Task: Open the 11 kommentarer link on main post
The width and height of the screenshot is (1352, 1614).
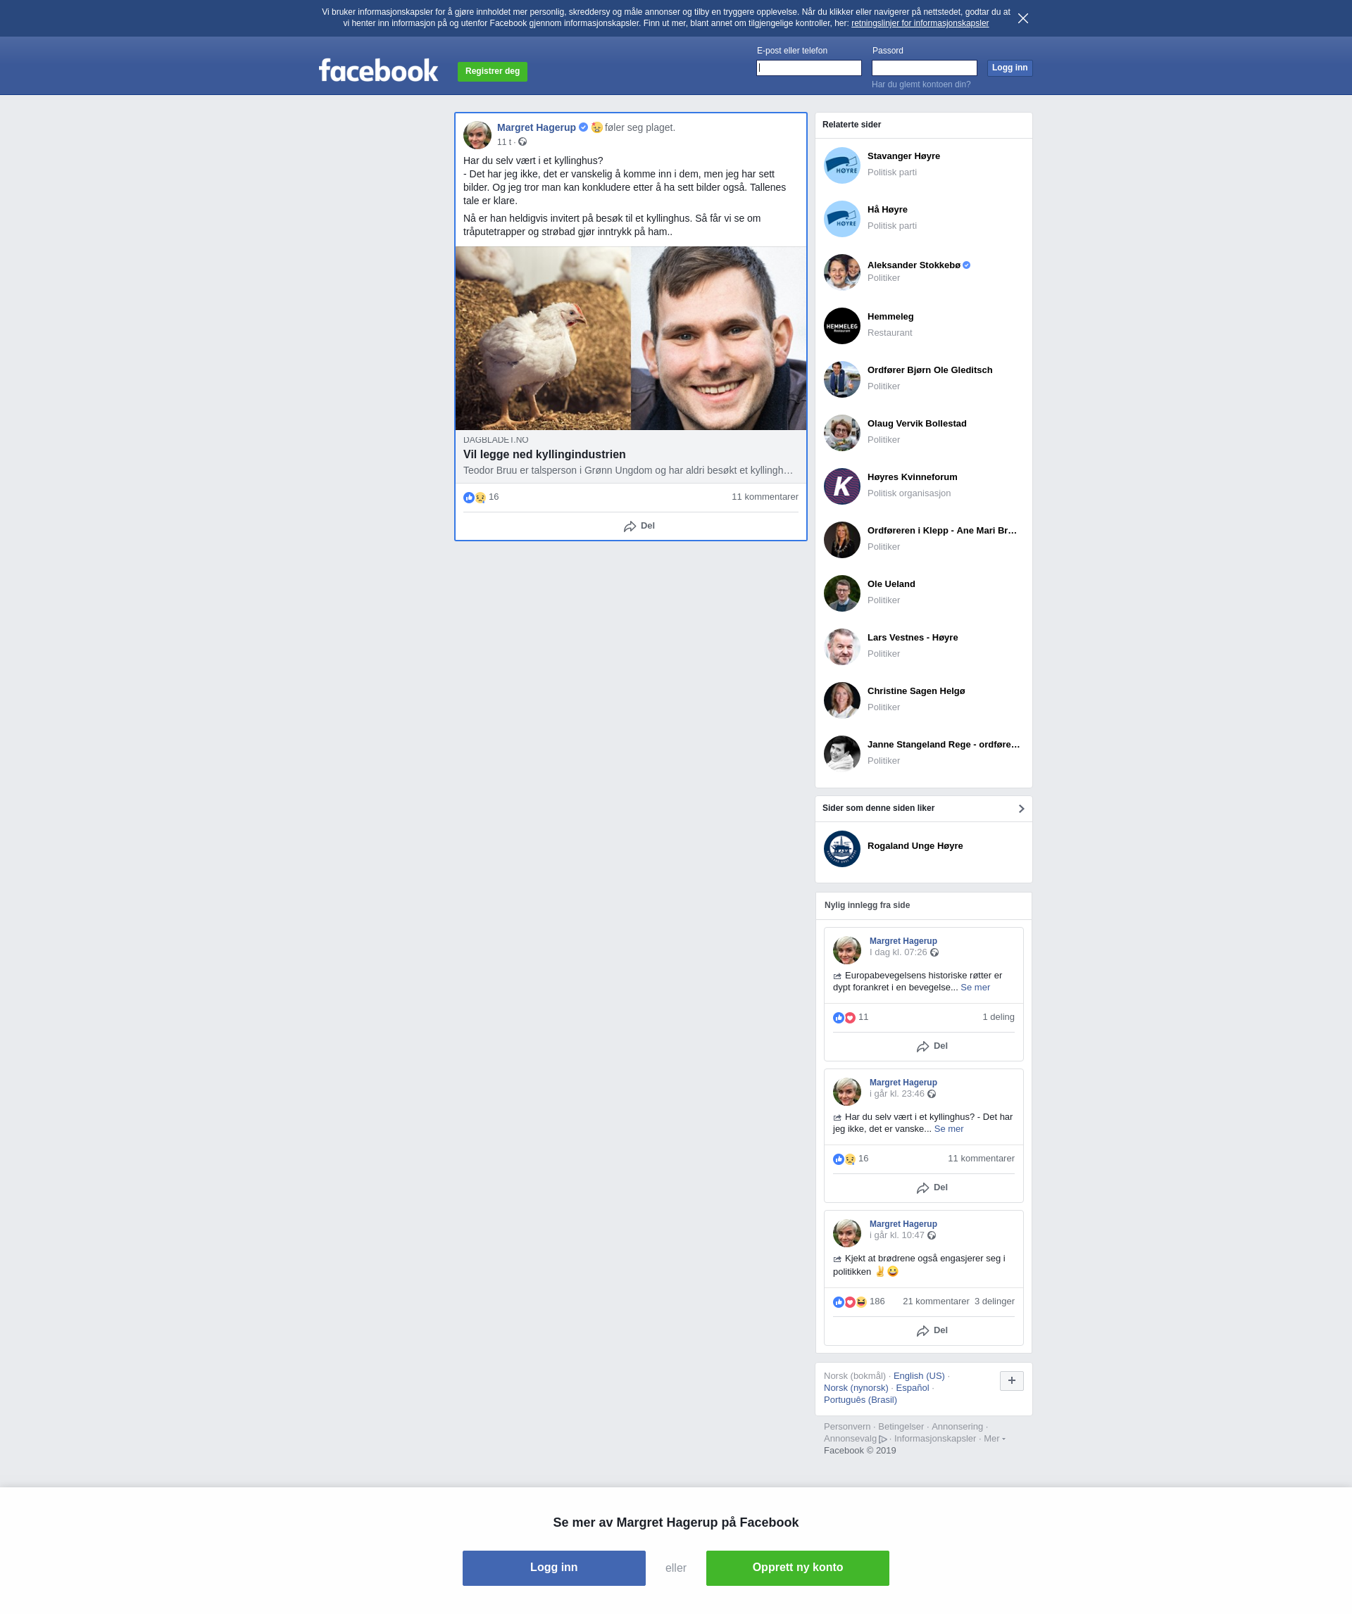Action: point(765,497)
